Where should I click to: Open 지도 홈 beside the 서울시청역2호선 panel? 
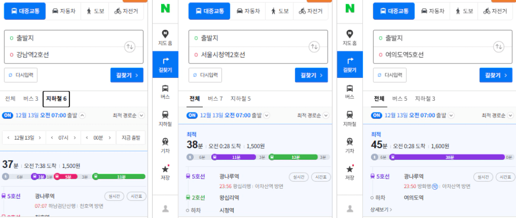(165, 37)
